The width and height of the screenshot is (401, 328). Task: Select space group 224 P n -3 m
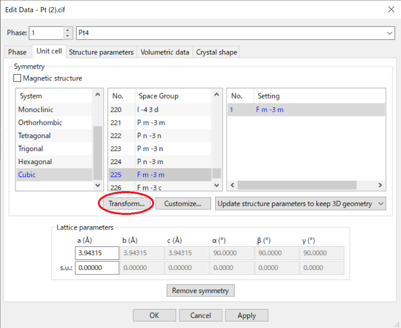pos(160,162)
